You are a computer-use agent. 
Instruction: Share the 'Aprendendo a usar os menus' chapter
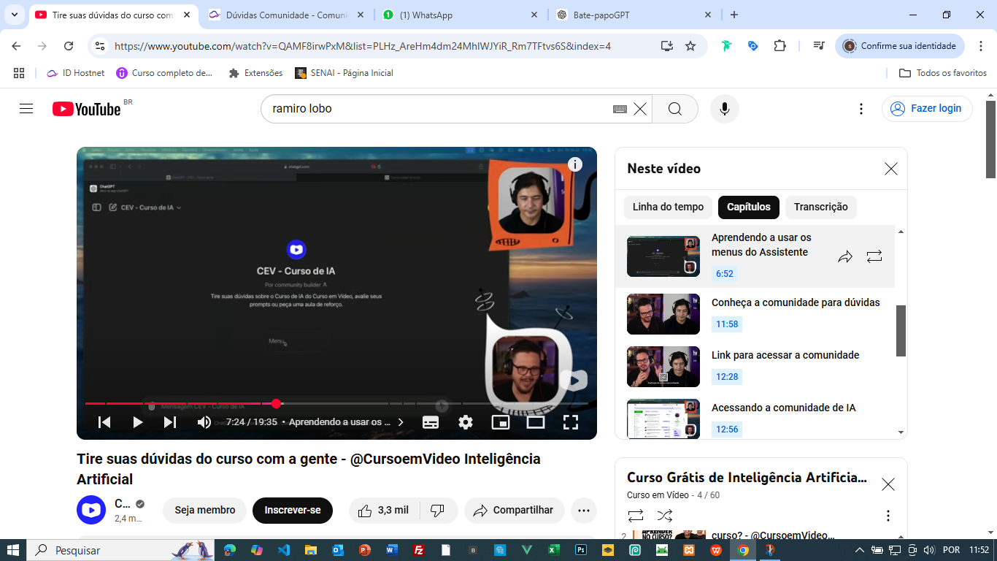tap(845, 256)
